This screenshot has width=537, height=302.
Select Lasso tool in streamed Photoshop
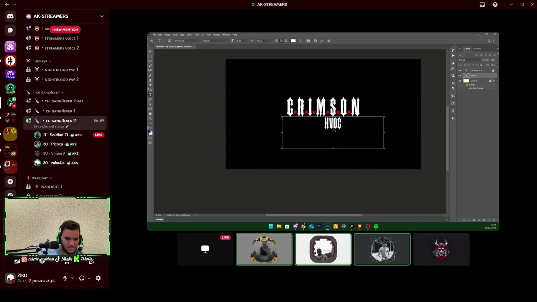click(x=150, y=61)
